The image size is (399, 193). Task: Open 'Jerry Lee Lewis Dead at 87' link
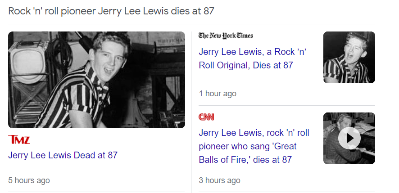[63, 155]
